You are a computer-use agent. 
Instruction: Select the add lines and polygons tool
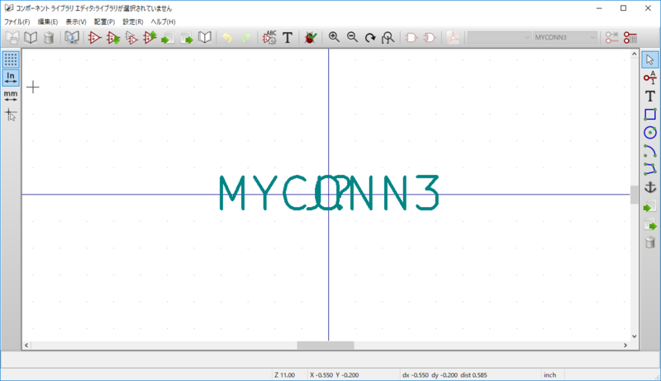[x=650, y=169]
